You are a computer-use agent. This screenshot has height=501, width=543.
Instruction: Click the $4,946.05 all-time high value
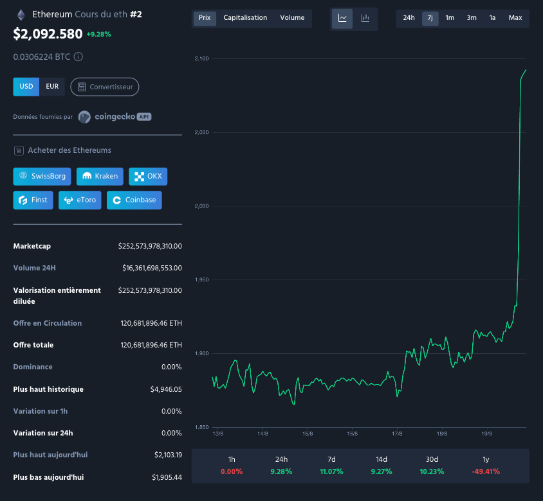click(166, 389)
